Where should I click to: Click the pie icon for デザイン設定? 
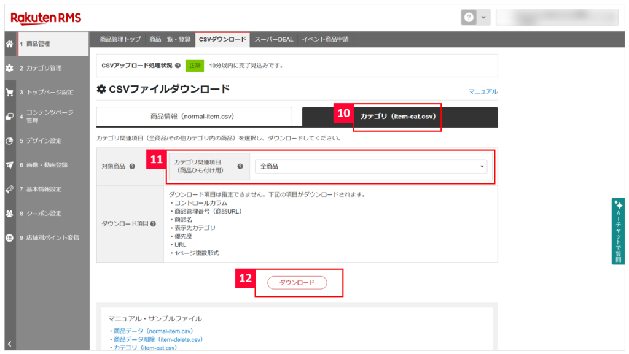tap(9, 140)
